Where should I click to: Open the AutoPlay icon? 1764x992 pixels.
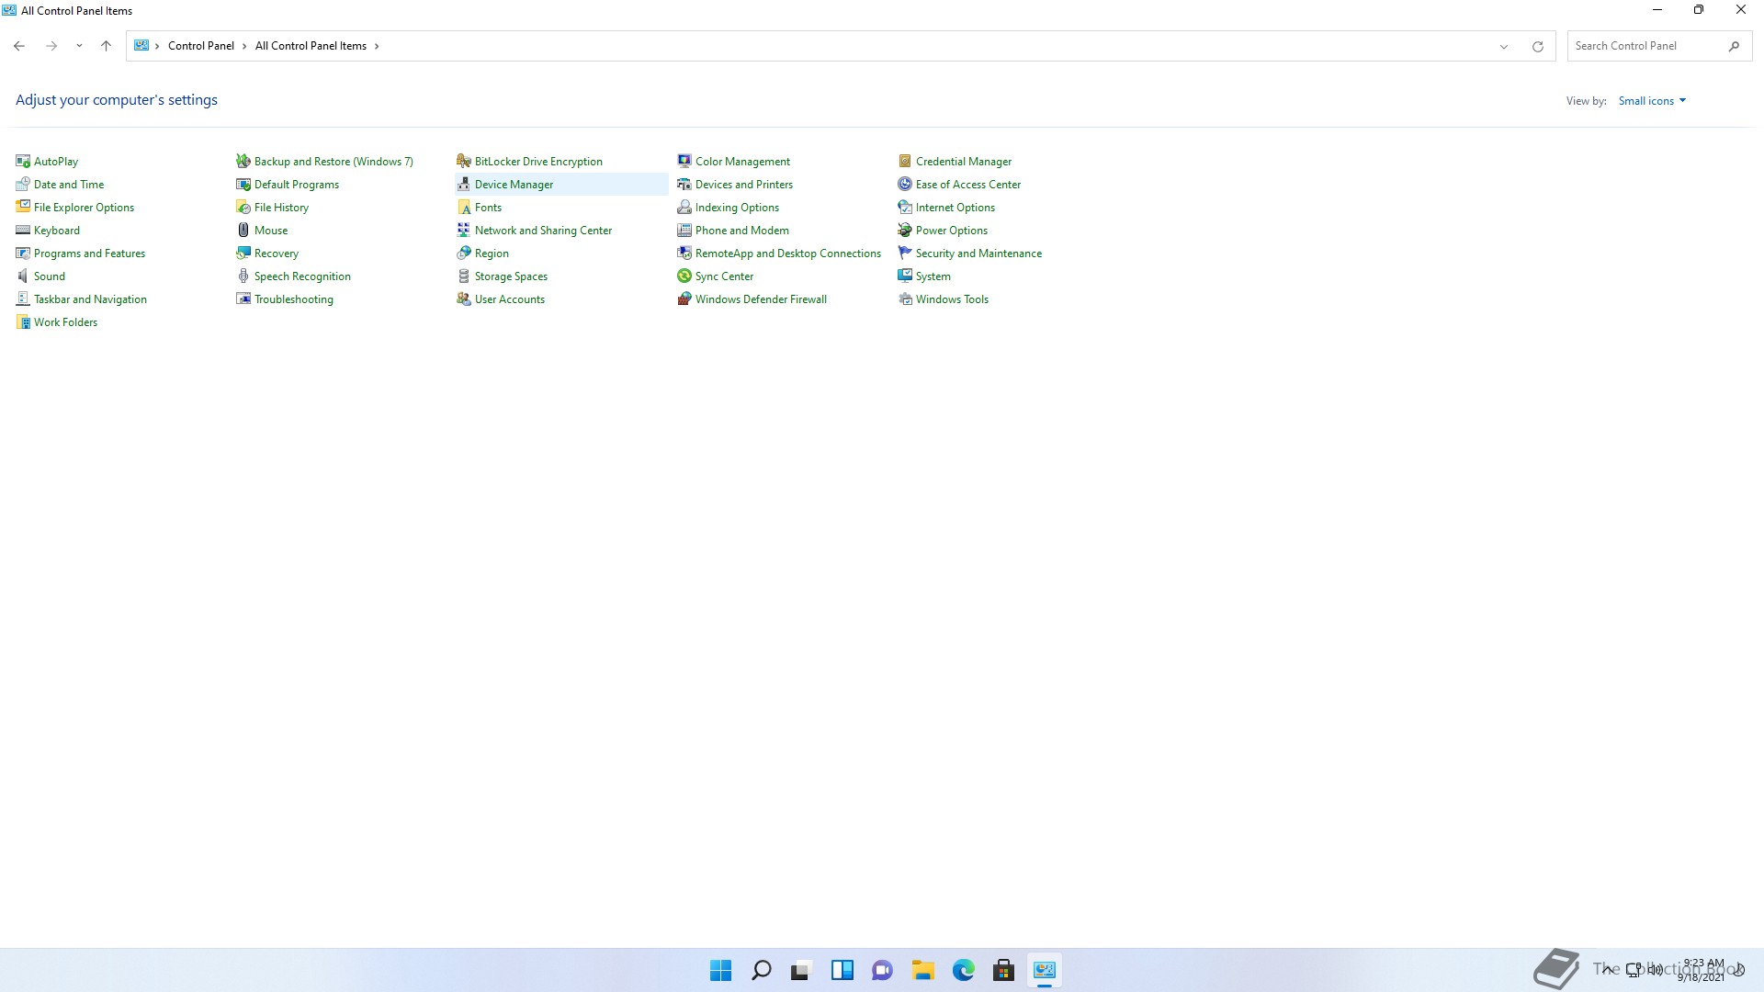tap(23, 161)
